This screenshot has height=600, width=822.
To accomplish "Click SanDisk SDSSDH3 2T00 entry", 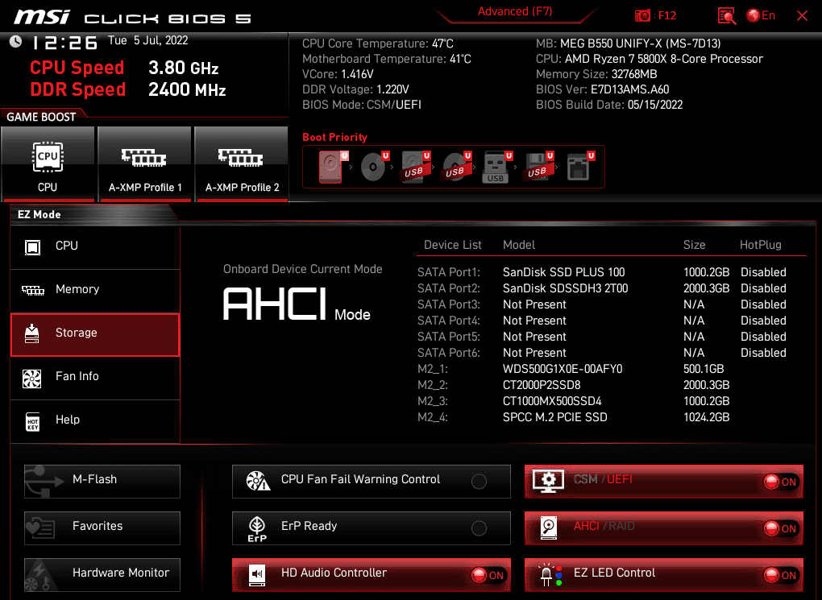I will (565, 288).
